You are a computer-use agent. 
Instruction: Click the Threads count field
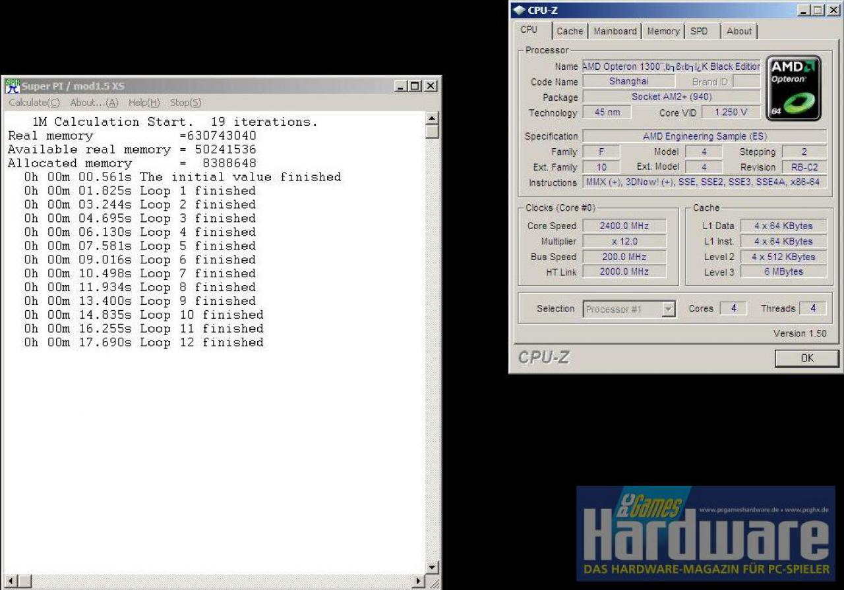tap(813, 308)
